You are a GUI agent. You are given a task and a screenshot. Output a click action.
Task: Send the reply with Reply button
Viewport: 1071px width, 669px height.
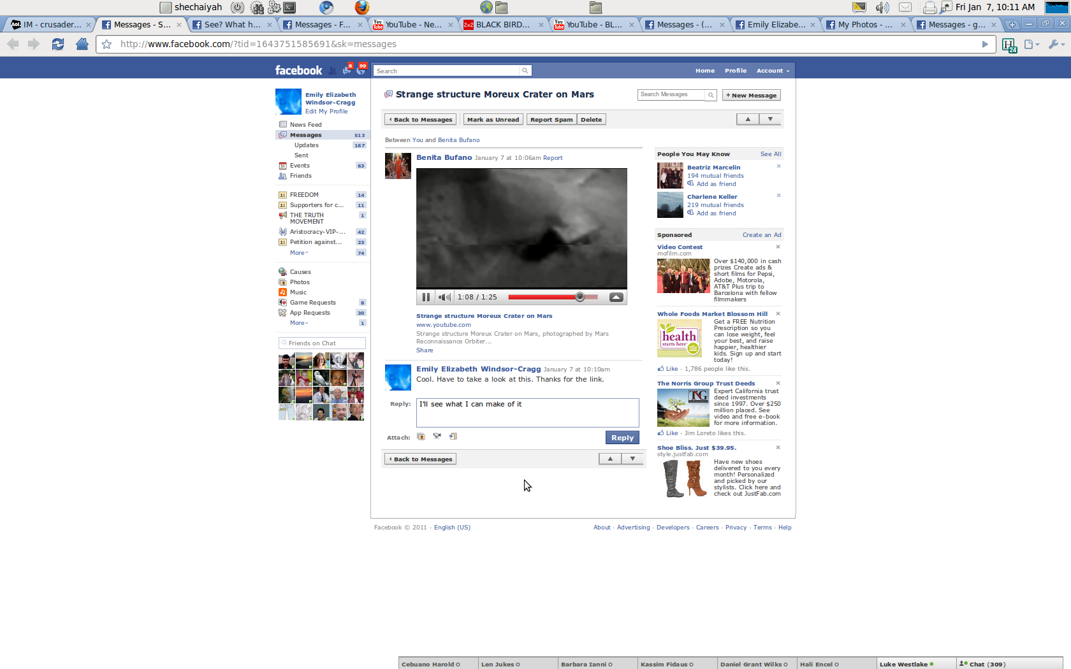622,437
